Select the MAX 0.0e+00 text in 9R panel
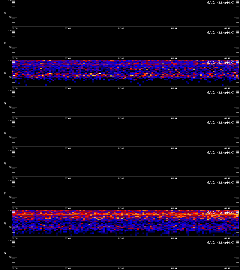This screenshot has height=270, width=240. 220,243
